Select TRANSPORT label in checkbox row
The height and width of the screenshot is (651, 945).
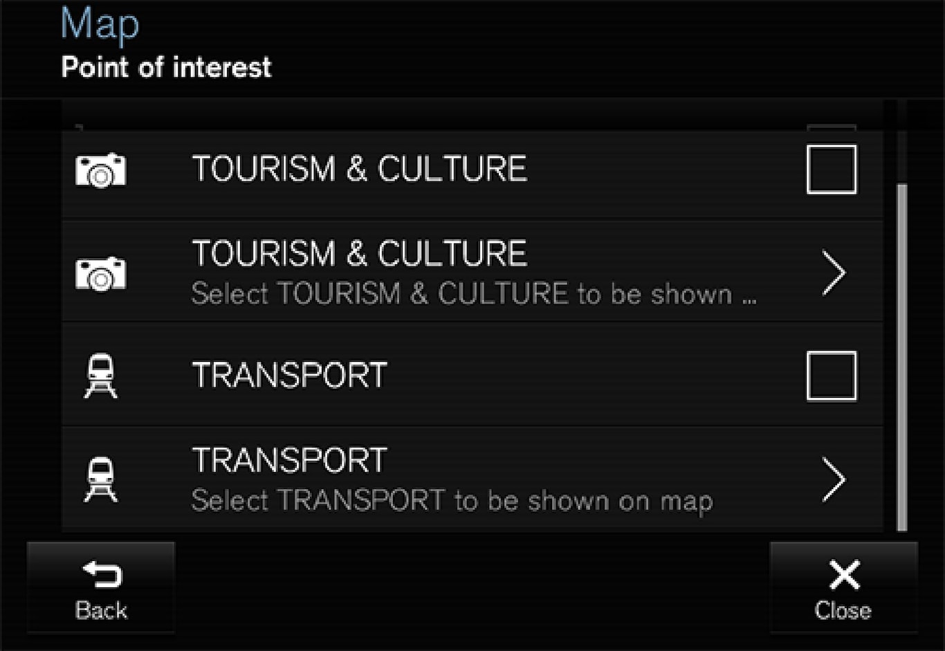[x=289, y=376]
